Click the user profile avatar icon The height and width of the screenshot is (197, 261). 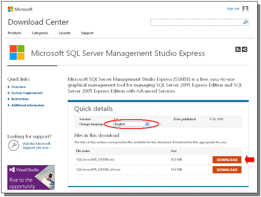tap(245, 9)
